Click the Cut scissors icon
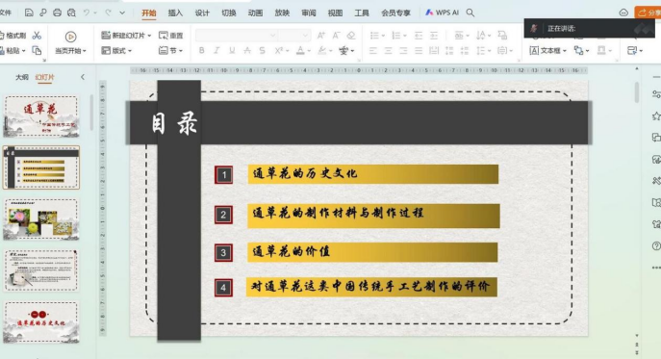 [x=37, y=36]
